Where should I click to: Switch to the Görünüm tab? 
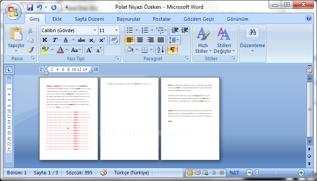[238, 19]
